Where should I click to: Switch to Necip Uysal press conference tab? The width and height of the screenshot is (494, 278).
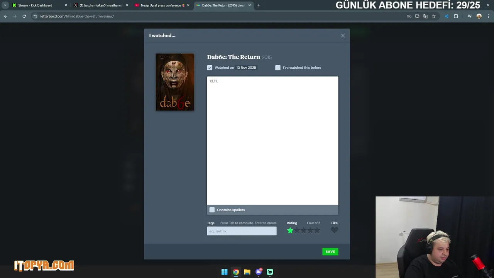click(x=162, y=5)
